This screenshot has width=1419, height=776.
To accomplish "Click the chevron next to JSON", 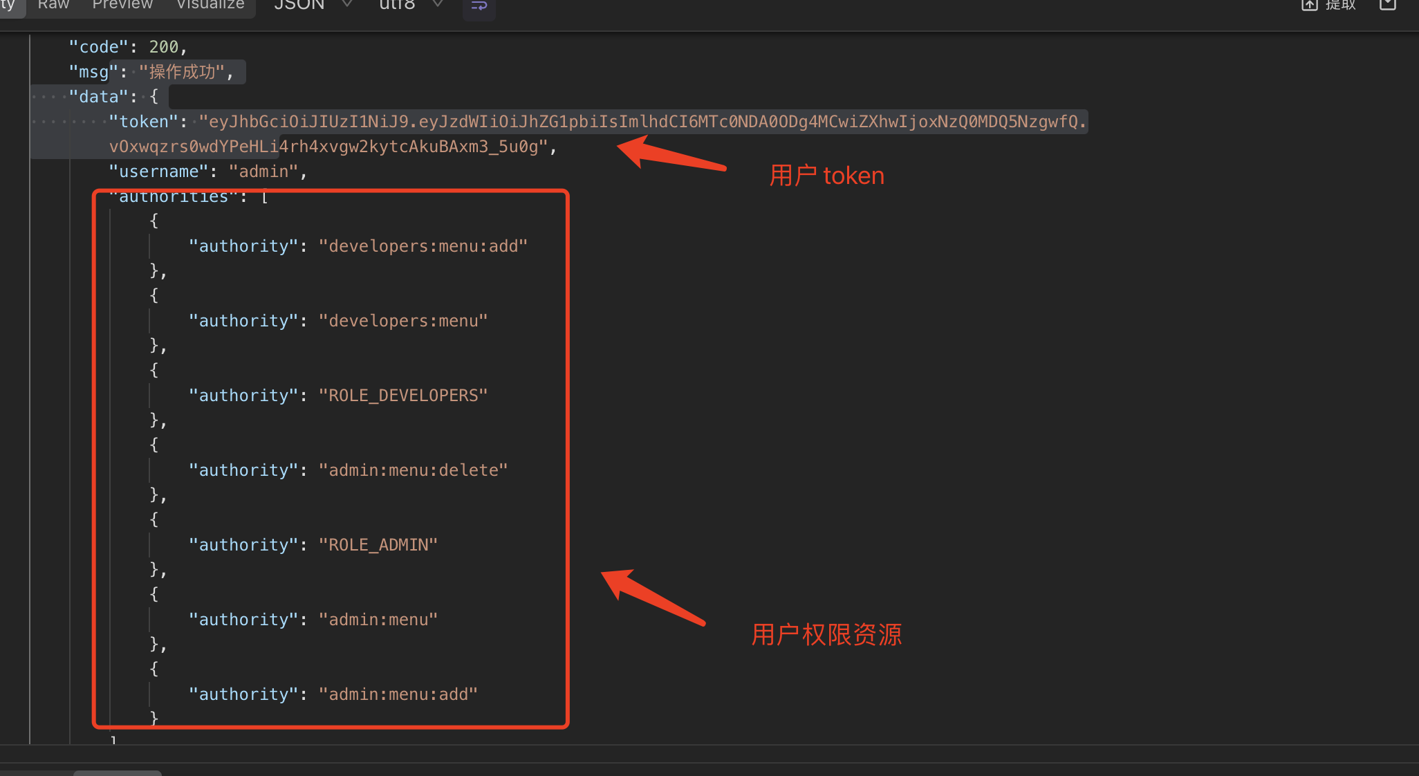I will click(347, 5).
